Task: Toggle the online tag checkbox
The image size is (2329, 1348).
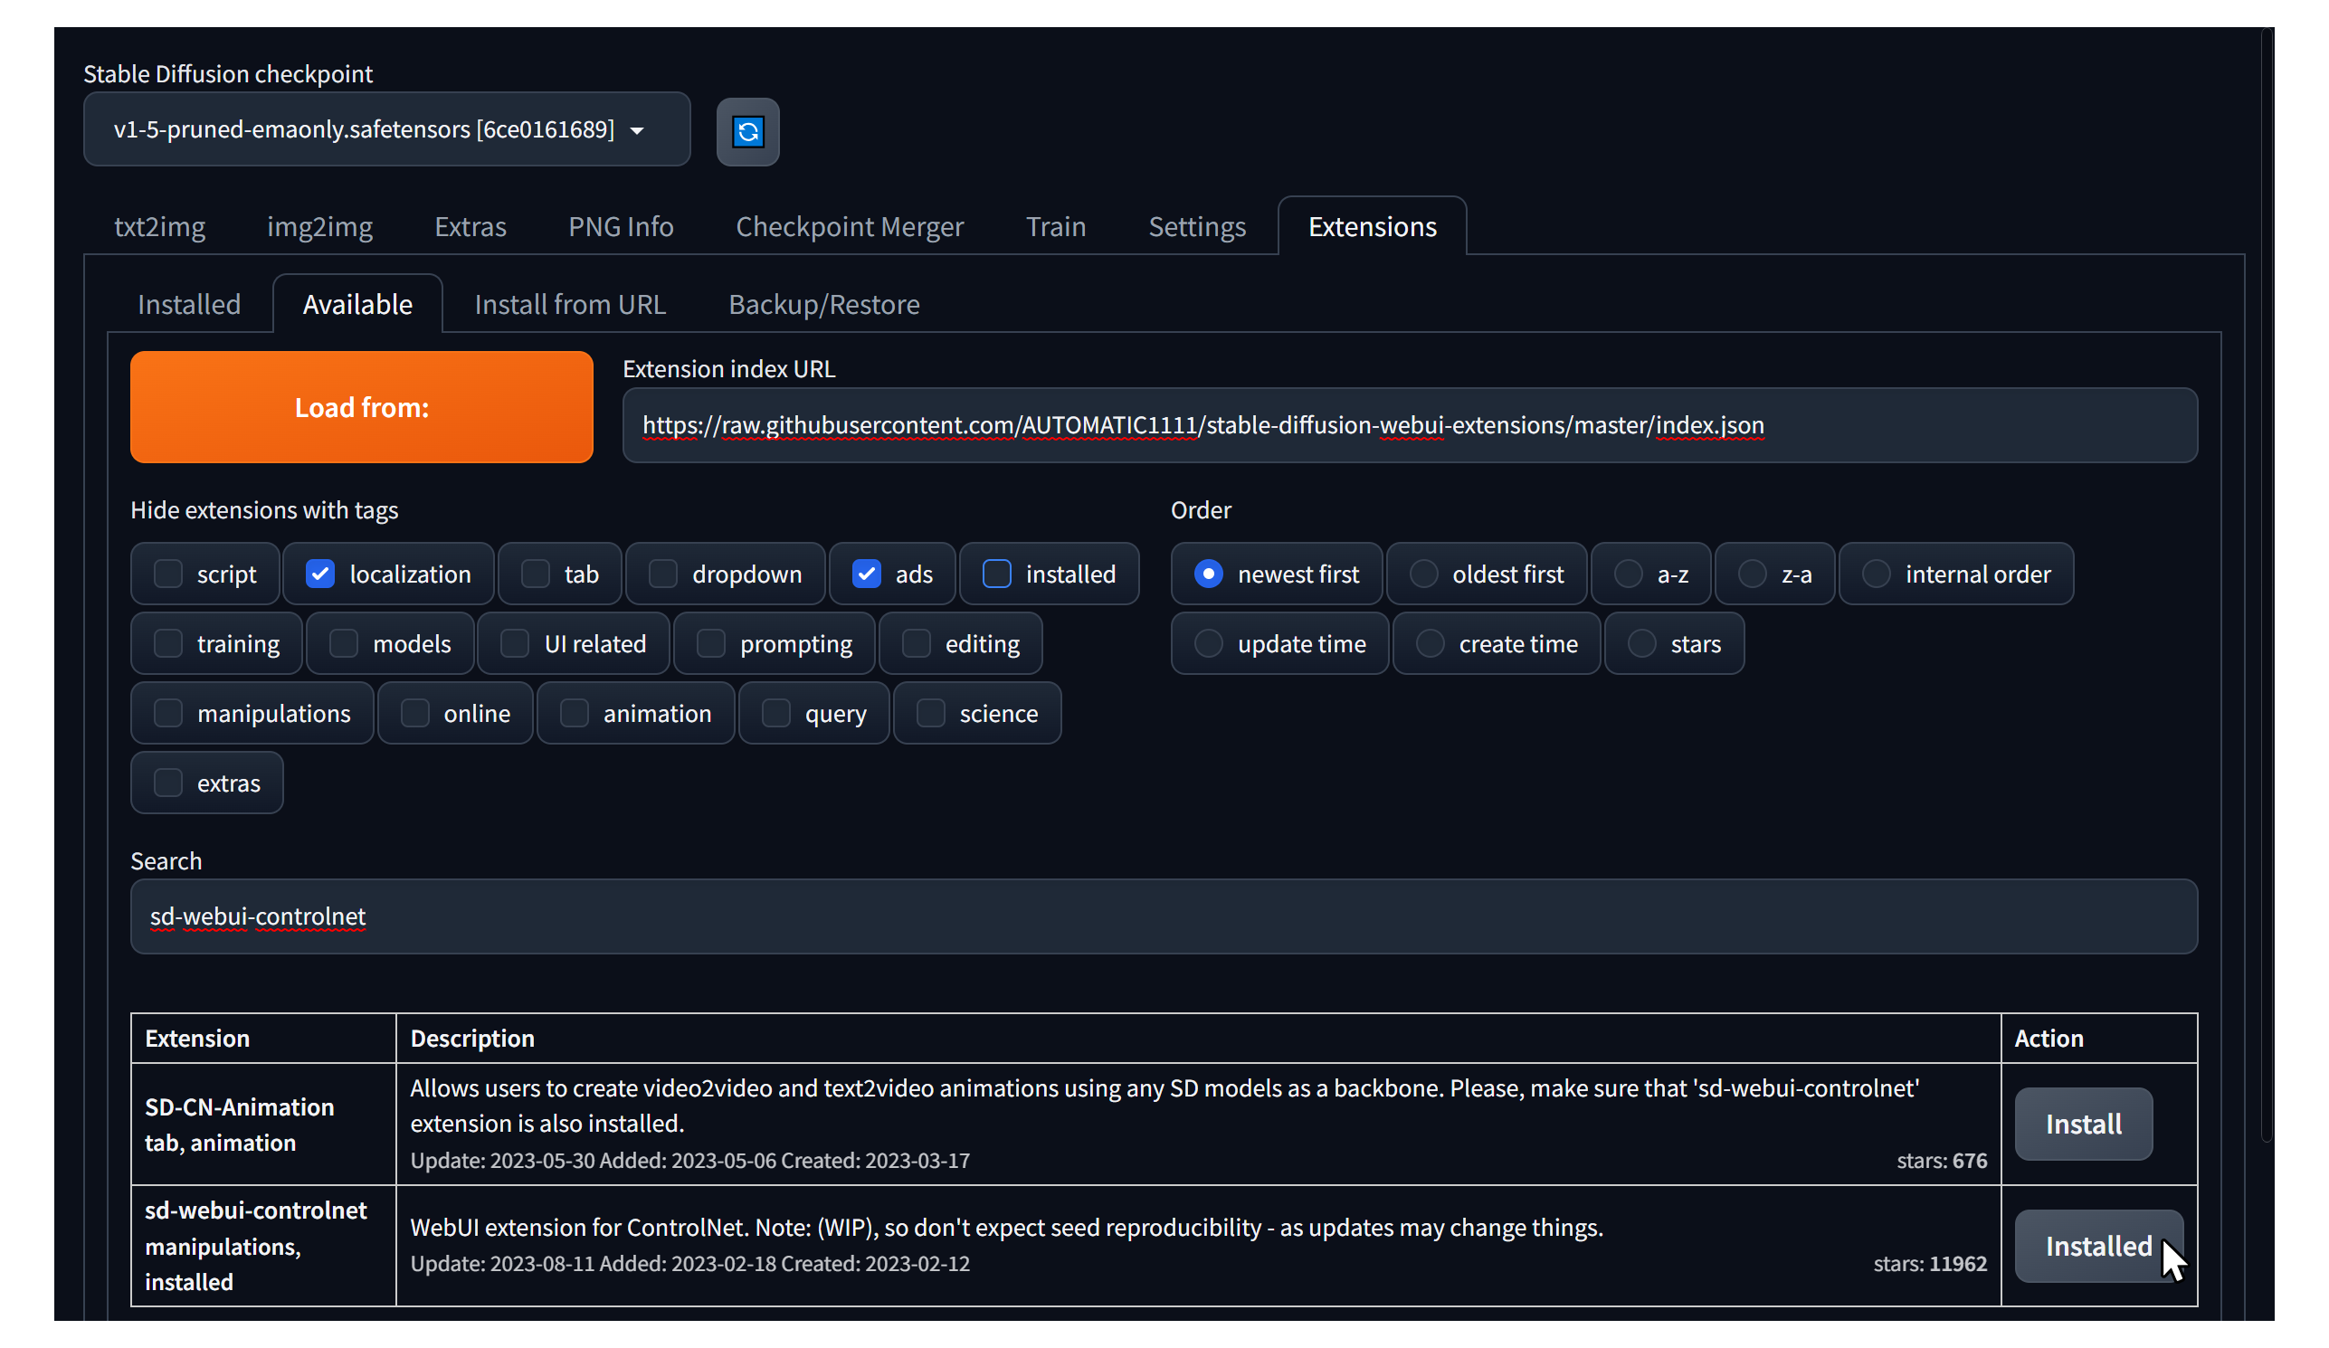Action: 414,713
